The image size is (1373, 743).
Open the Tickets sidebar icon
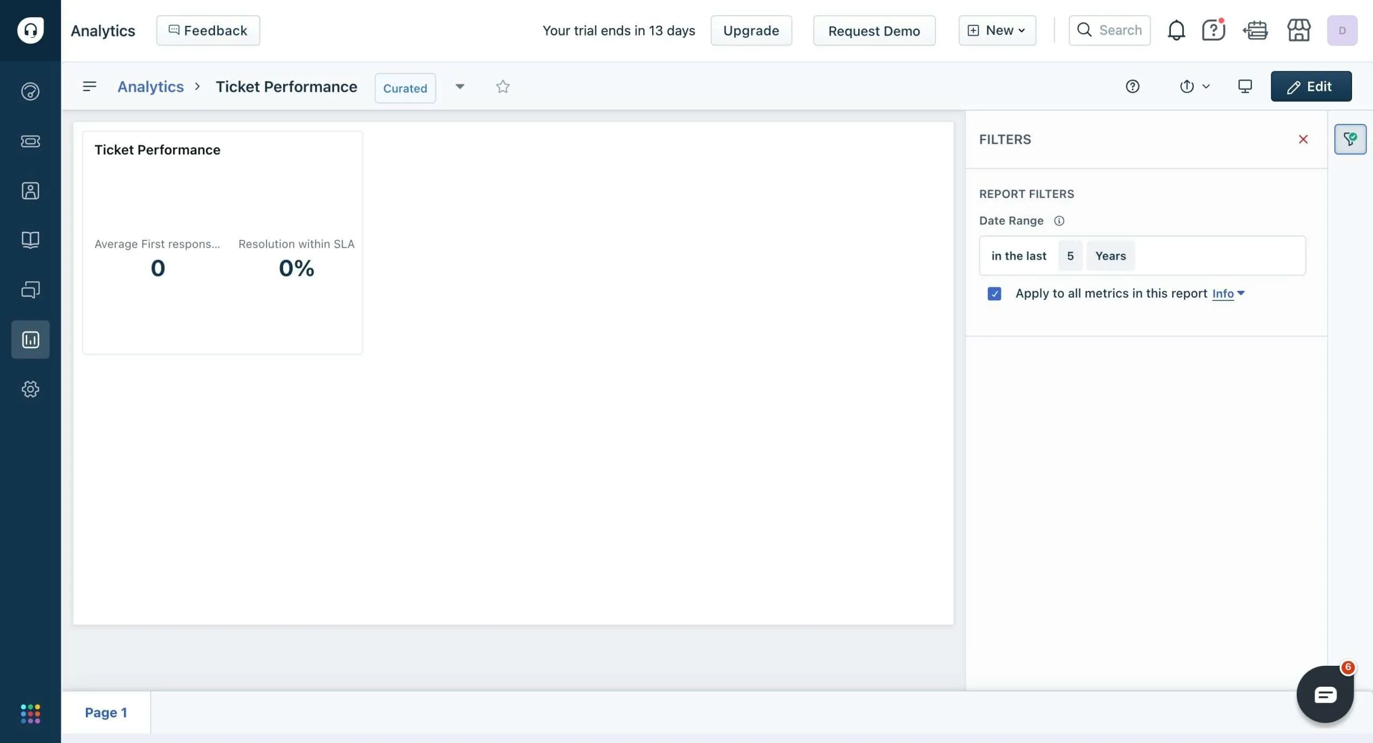(30, 141)
